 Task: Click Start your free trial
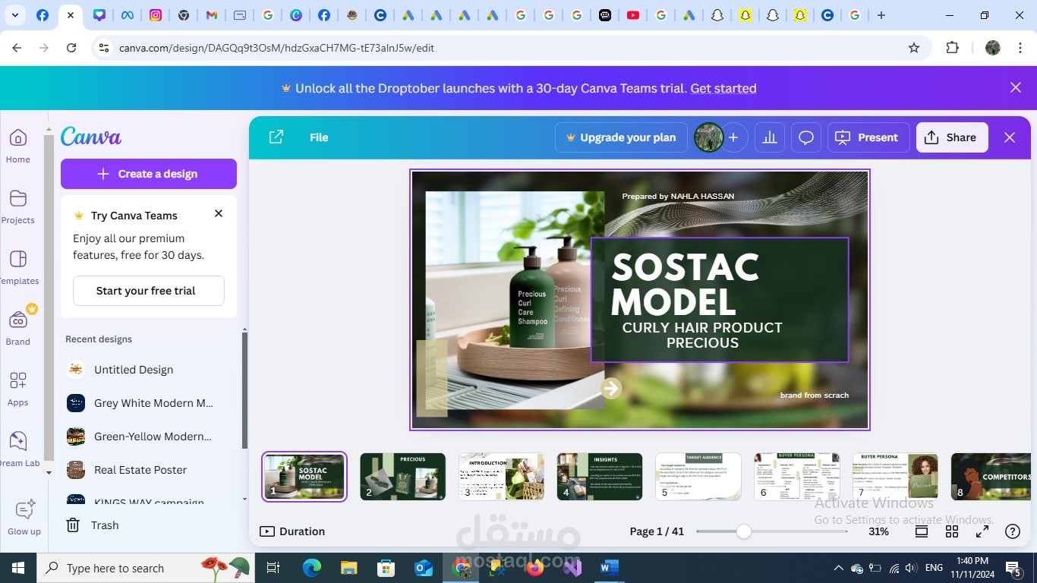(149, 291)
